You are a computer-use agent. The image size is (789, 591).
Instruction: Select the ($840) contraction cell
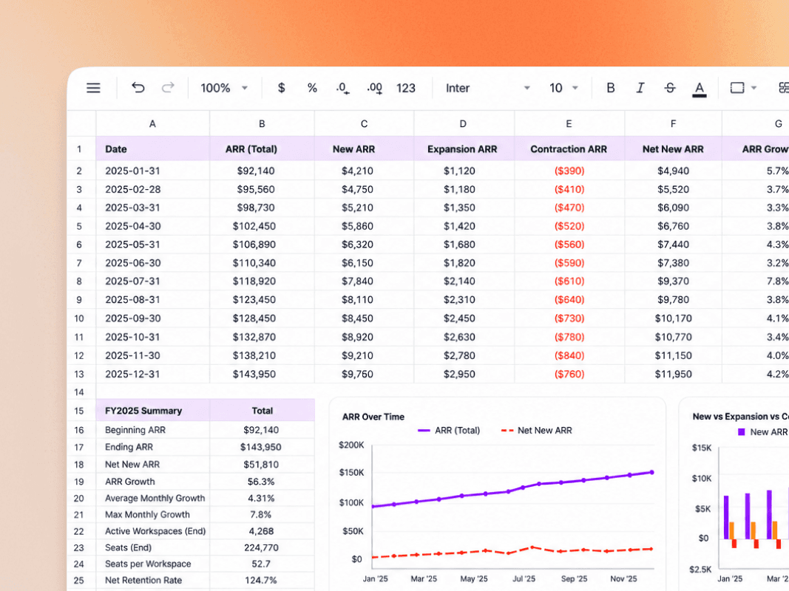coord(569,355)
